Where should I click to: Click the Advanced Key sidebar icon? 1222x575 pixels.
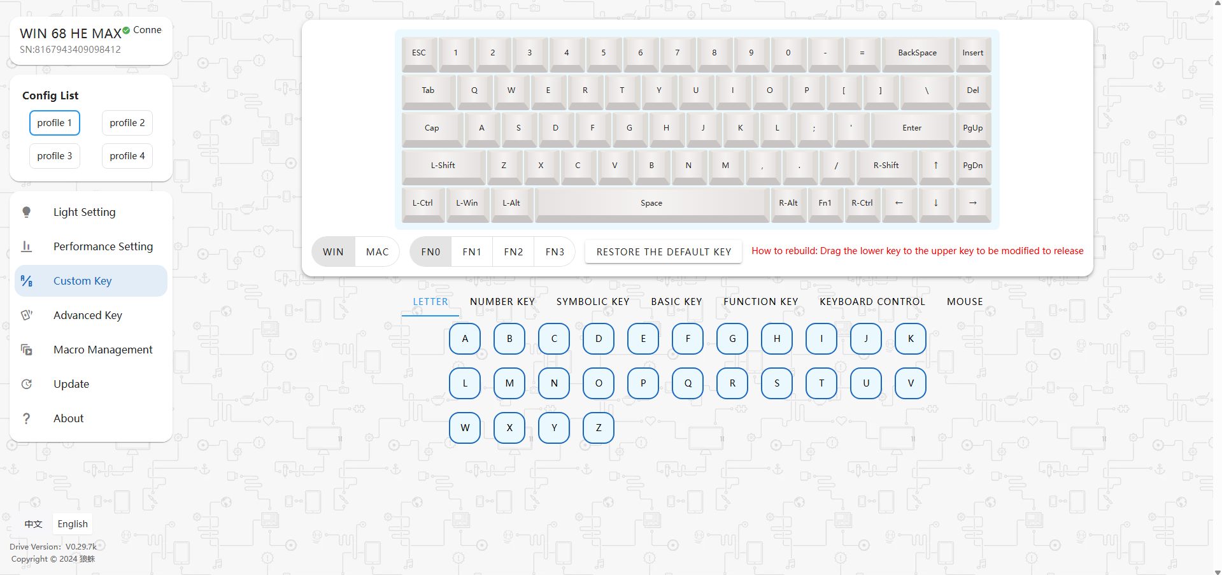(x=27, y=315)
